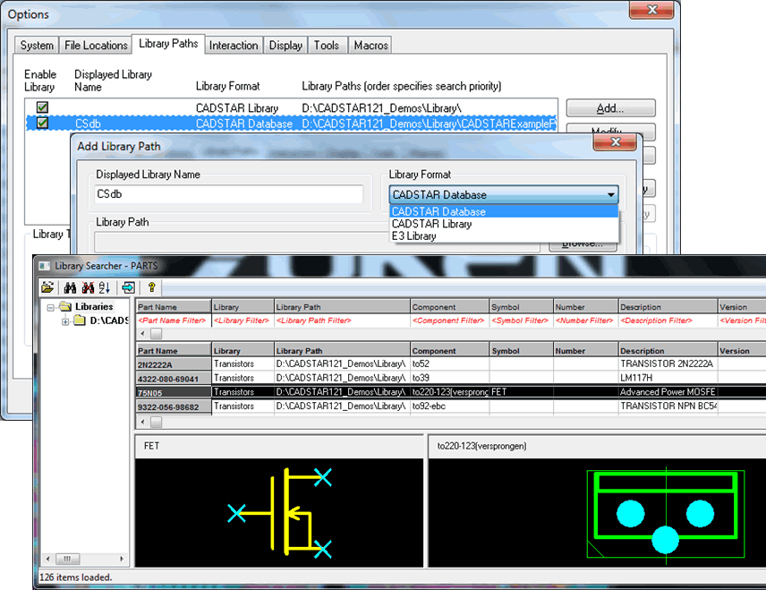The width and height of the screenshot is (766, 590).
Task: Click the filter row horizontal scrollbar thumb
Action: click(156, 334)
